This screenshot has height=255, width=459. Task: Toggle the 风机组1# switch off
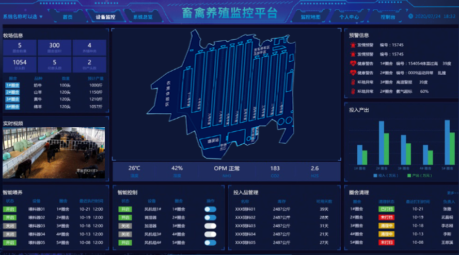(x=210, y=209)
